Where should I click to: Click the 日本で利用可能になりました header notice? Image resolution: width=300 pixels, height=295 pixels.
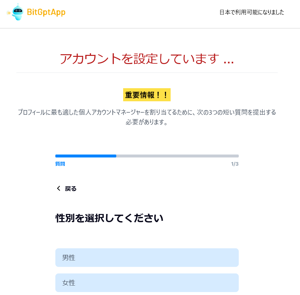click(x=252, y=12)
